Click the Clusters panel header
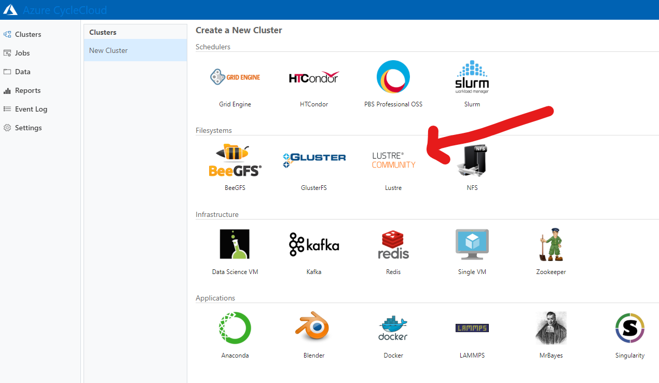This screenshot has width=659, height=383. pyautogui.click(x=103, y=32)
